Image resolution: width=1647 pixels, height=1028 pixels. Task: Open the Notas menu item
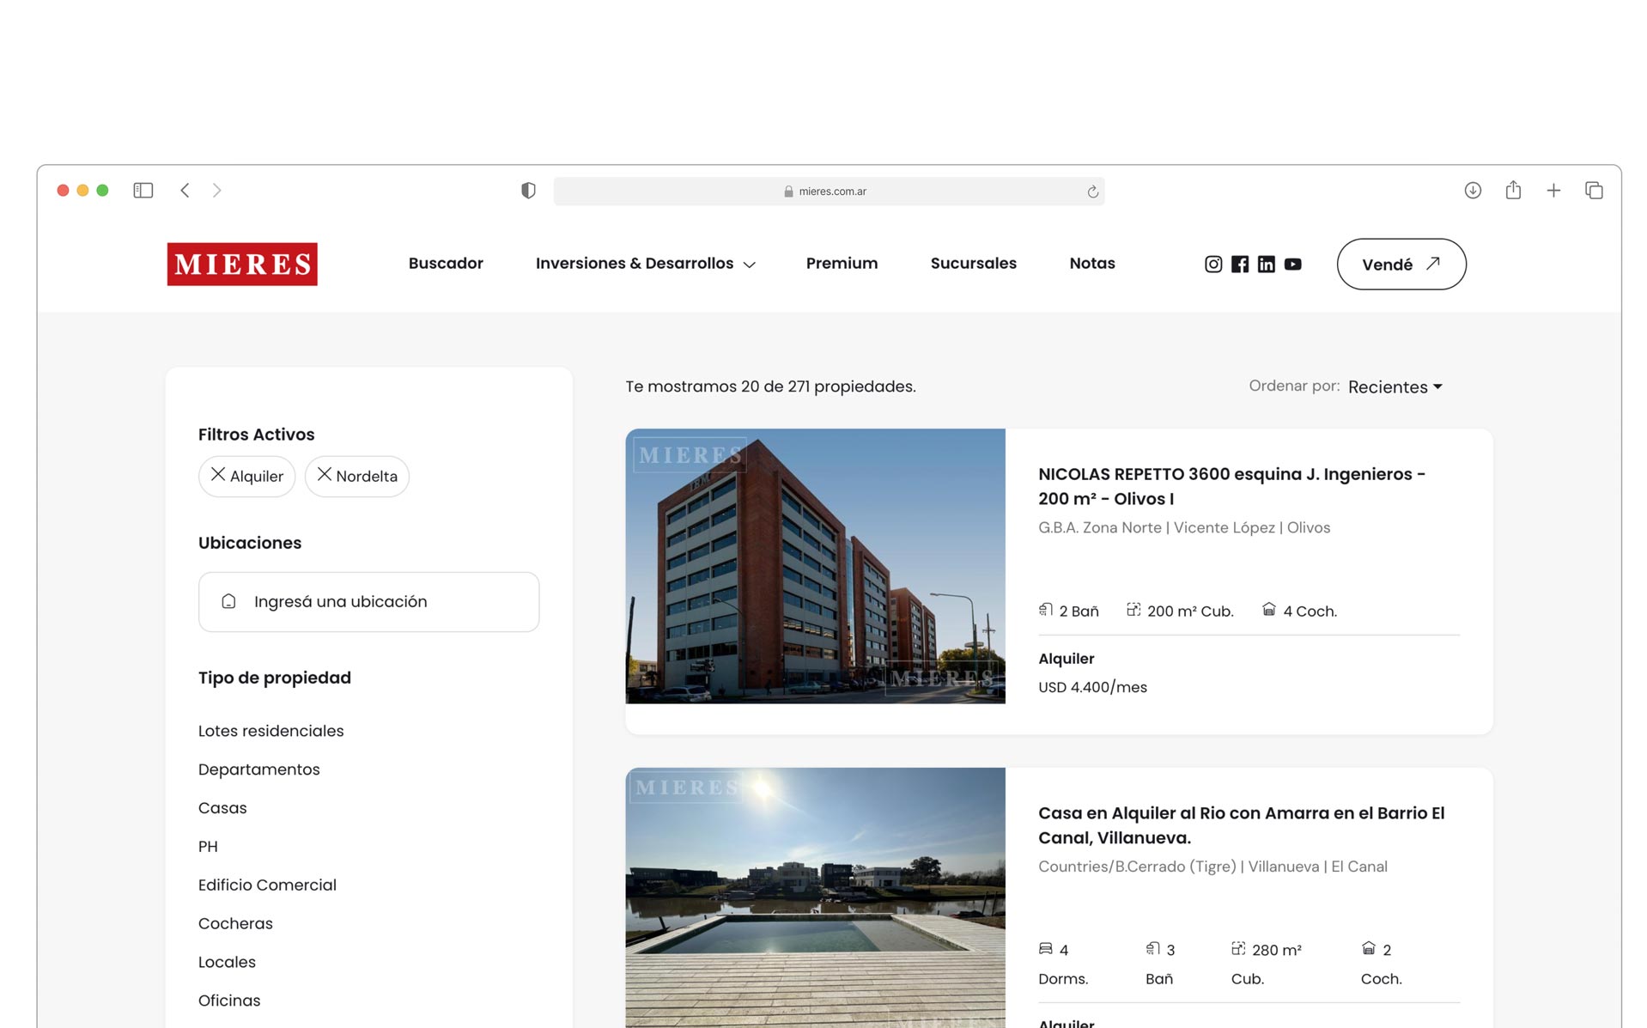[x=1092, y=264]
